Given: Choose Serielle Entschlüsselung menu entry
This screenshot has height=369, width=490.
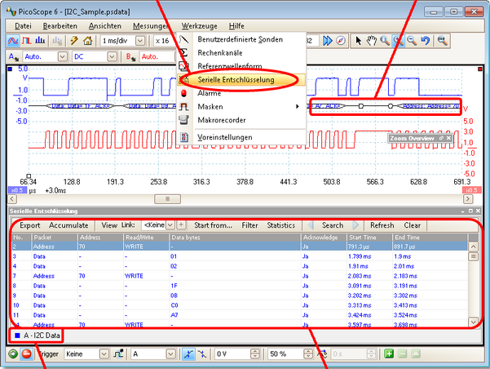Looking at the screenshot, I should pyautogui.click(x=241, y=80).
